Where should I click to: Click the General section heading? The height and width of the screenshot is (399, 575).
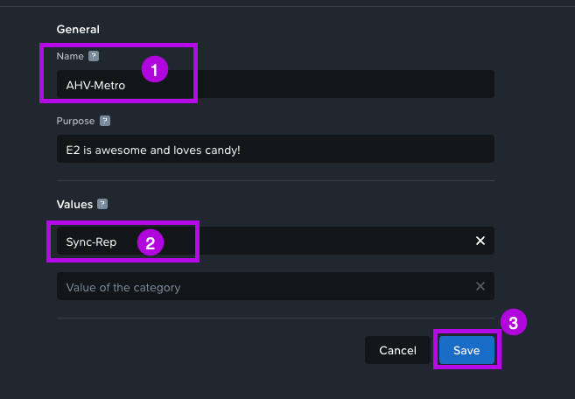click(78, 30)
